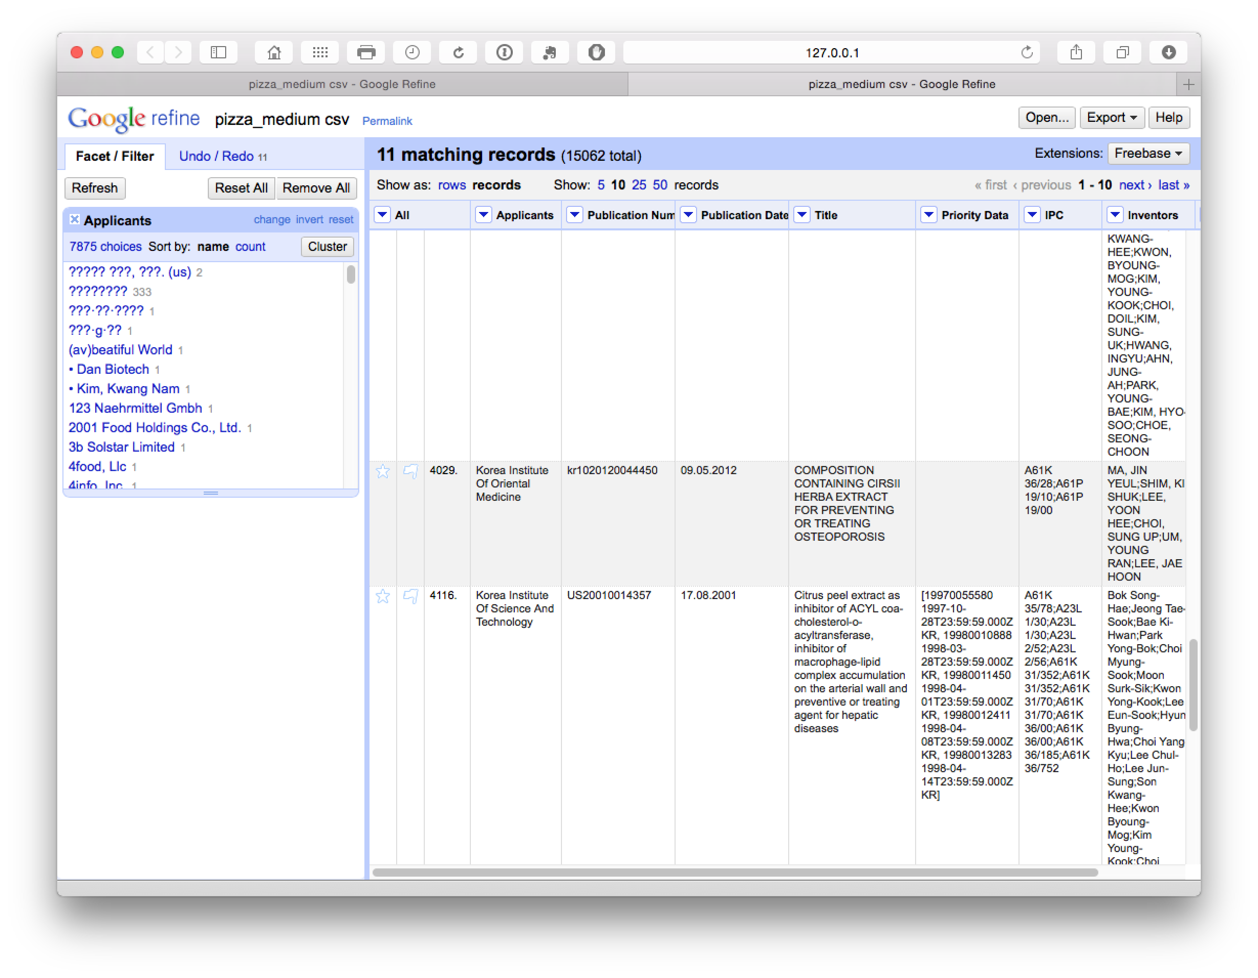Viewport: 1258px width, 978px height.
Task: Flag record 4116
Action: [410, 596]
